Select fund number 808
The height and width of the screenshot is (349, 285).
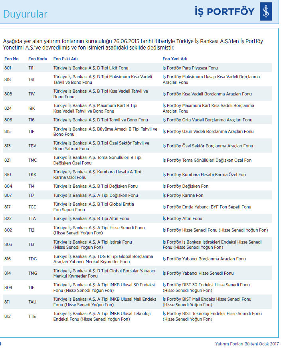(x=8, y=94)
